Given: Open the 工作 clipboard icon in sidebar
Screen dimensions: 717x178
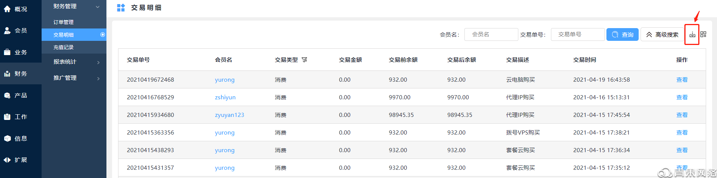Looking at the screenshot, I should tap(7, 117).
